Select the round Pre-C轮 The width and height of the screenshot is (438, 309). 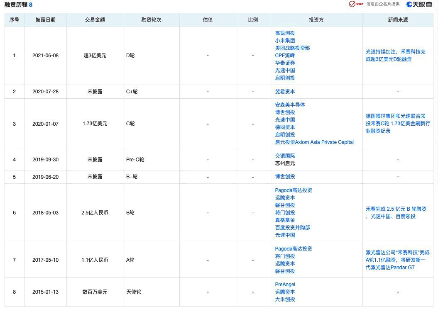135,160
